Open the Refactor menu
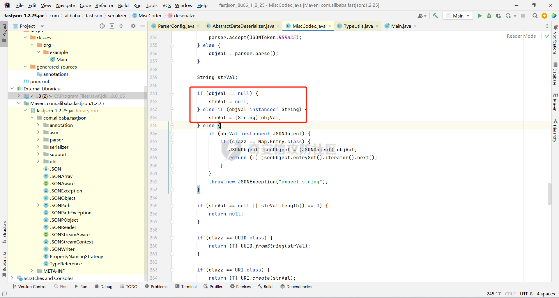This screenshot has height=298, width=559. [x=104, y=5]
